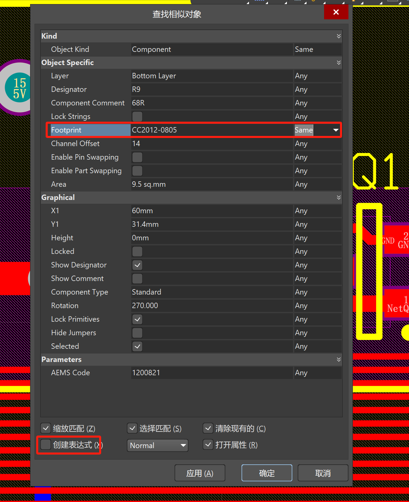Uncheck the 选择匹配 option

[x=132, y=428]
